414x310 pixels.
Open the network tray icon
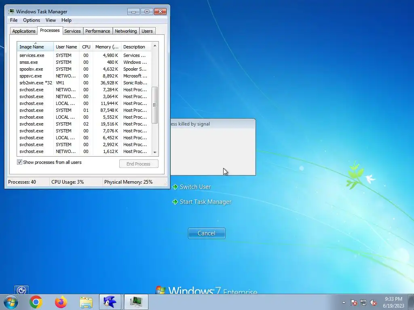363,302
